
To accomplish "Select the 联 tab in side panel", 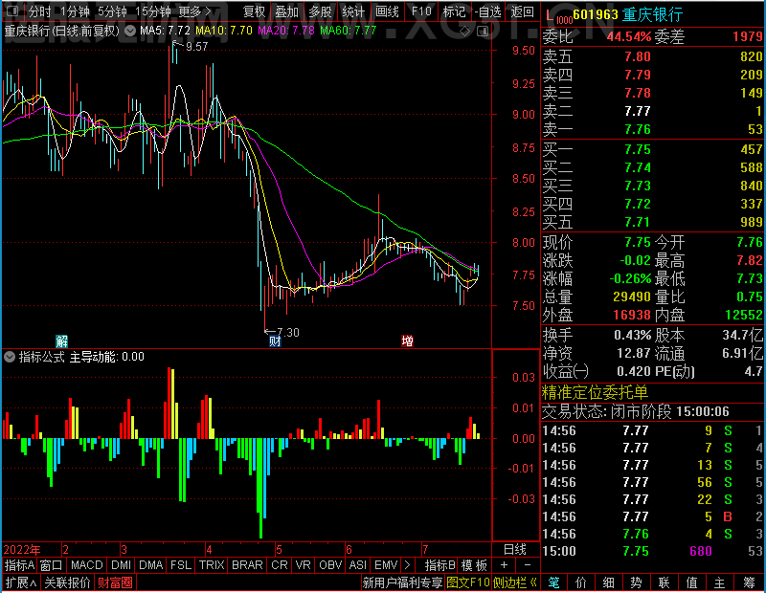I will [x=664, y=582].
